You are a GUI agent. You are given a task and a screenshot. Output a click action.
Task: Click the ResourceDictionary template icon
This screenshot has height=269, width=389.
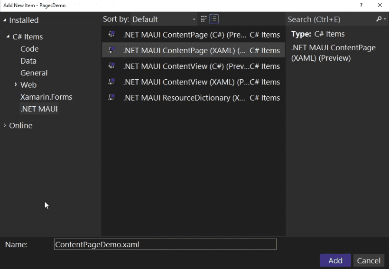pyautogui.click(x=111, y=98)
